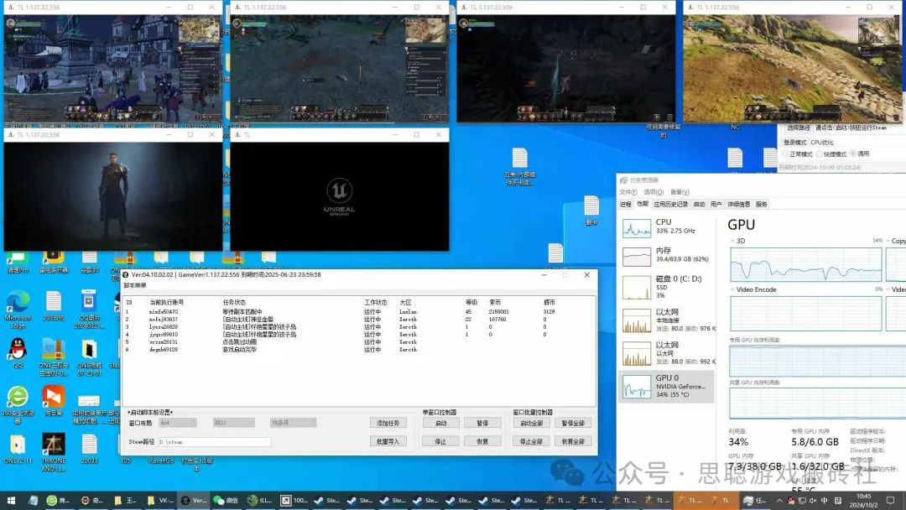This screenshot has height=510, width=906.
Task: Open the 脚本菜单 menu
Action: tap(137, 286)
